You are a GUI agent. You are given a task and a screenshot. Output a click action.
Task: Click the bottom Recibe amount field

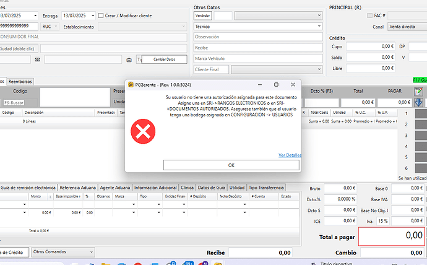[261, 253]
